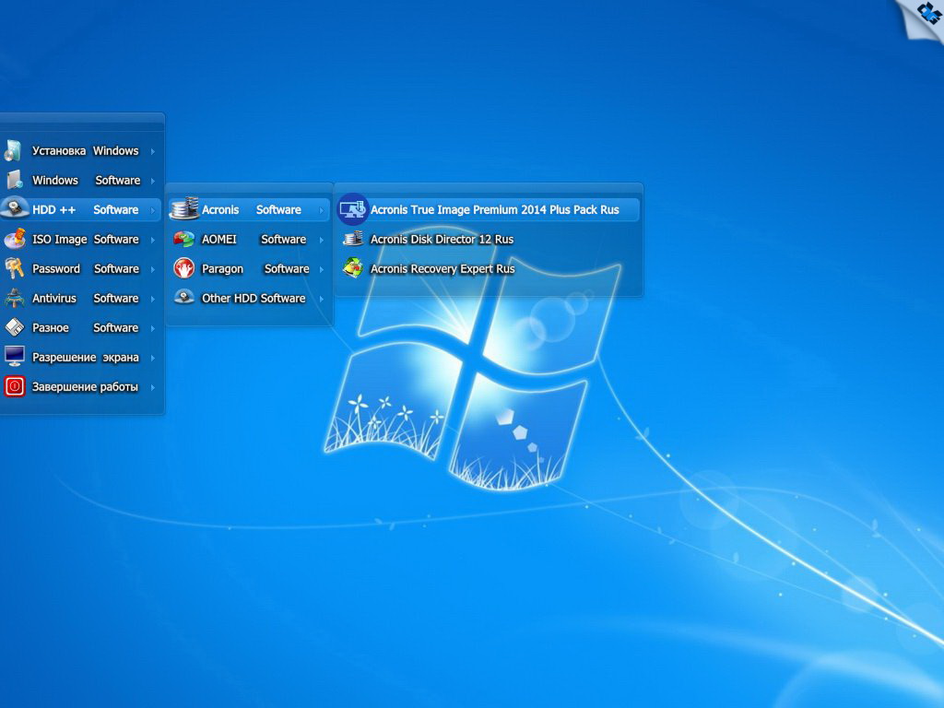Open the ISO Image Software menu entry
Viewport: 944px width, 708px height.
(81, 239)
